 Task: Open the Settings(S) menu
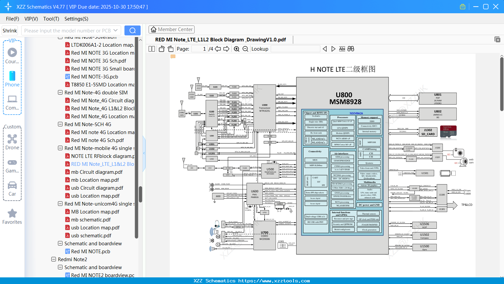pyautogui.click(x=76, y=19)
